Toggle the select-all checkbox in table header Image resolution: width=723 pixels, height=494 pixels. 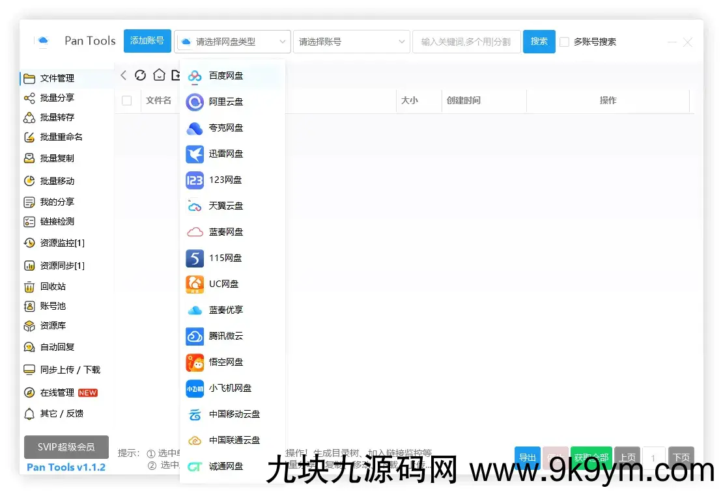point(127,101)
